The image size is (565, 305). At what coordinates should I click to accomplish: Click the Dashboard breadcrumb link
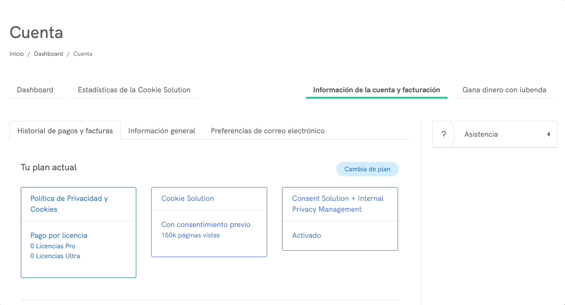pos(48,54)
